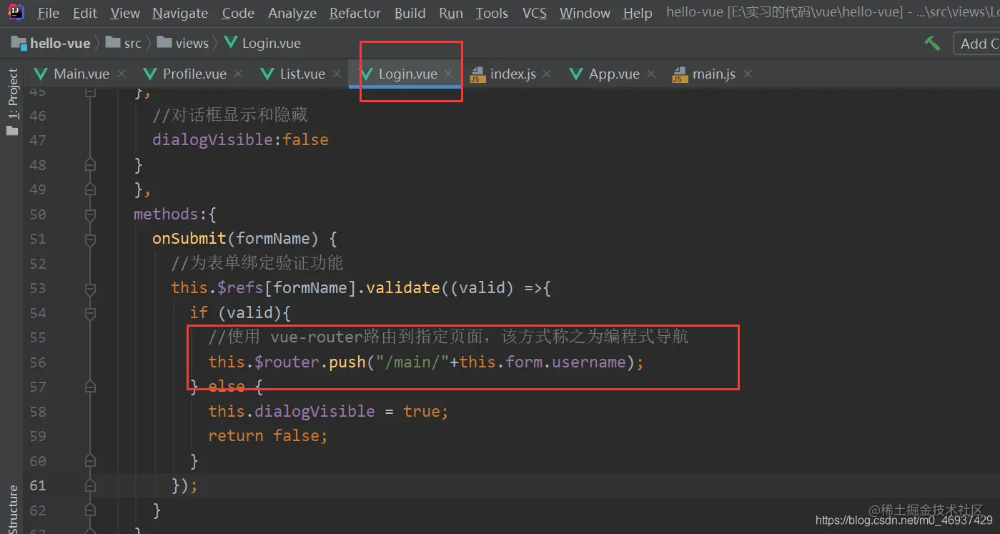This screenshot has width=1000, height=534.
Task: Click the validate call on line 53
Action: pos(402,287)
